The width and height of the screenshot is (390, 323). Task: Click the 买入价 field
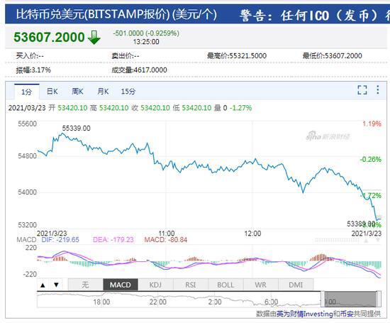tap(30, 55)
